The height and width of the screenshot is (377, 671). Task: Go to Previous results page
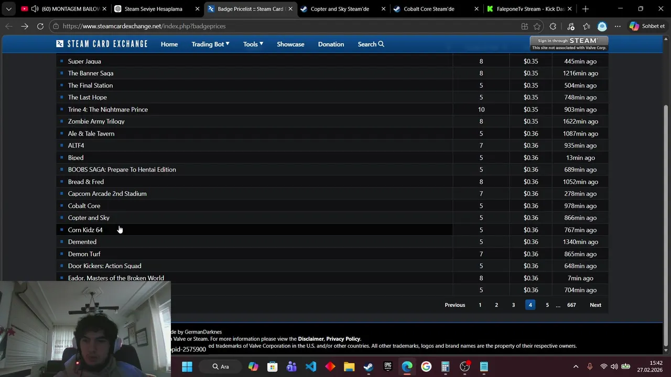click(455, 305)
